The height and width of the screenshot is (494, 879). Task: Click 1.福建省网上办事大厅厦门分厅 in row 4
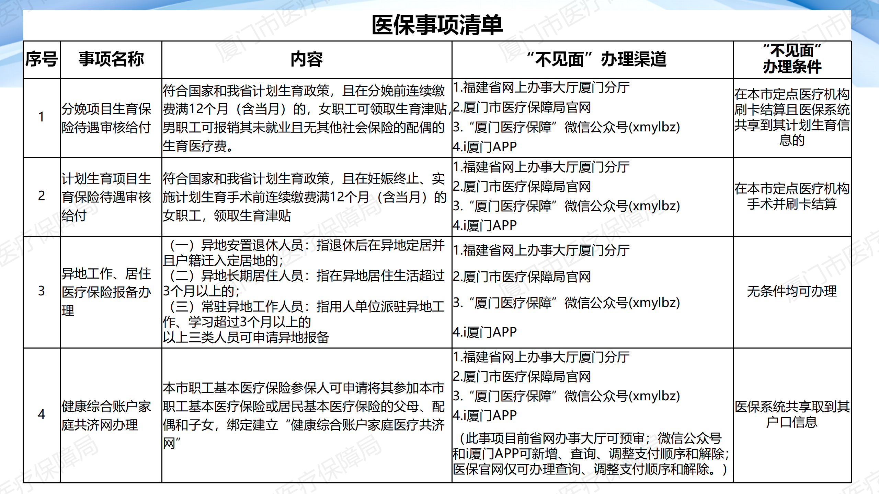point(541,357)
